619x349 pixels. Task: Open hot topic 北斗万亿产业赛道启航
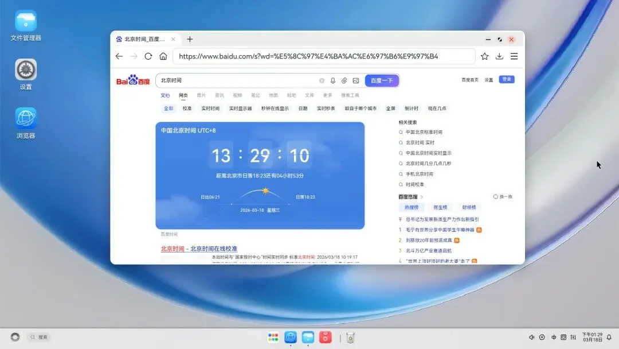429,251
